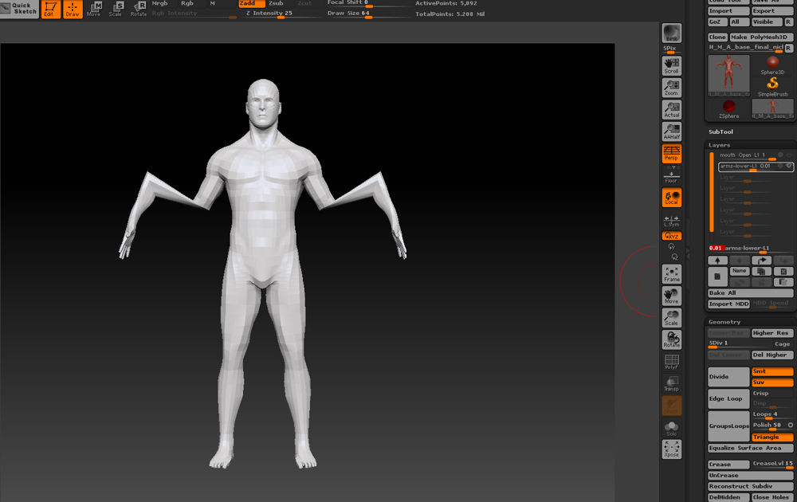Select the Rotate mode in top shelf
797x502 pixels.
[138, 9]
